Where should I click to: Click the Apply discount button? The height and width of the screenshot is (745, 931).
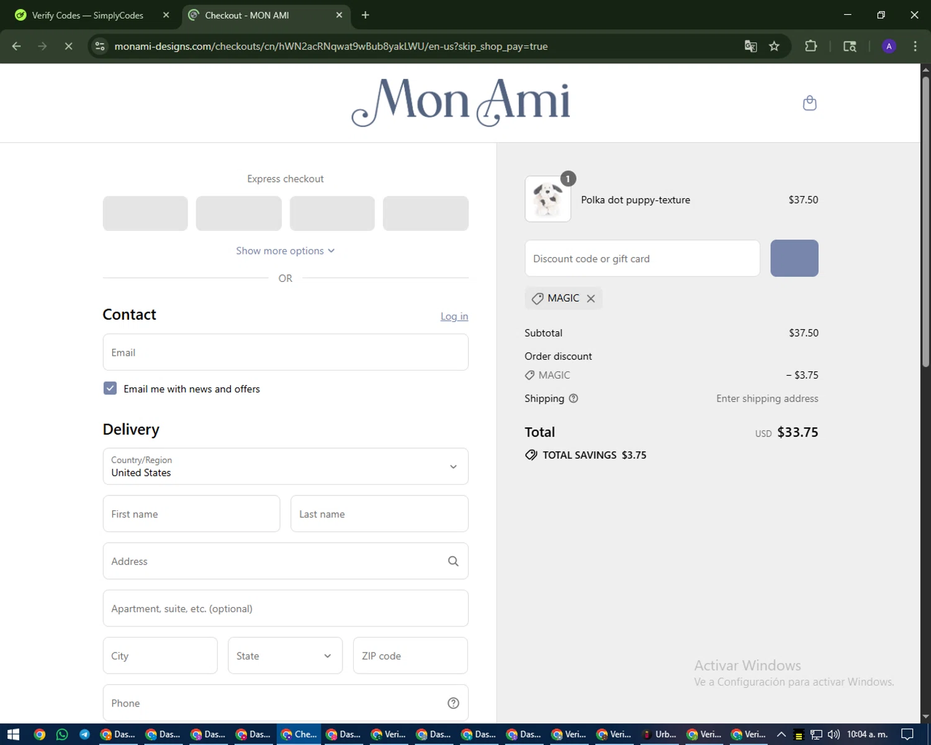click(794, 258)
